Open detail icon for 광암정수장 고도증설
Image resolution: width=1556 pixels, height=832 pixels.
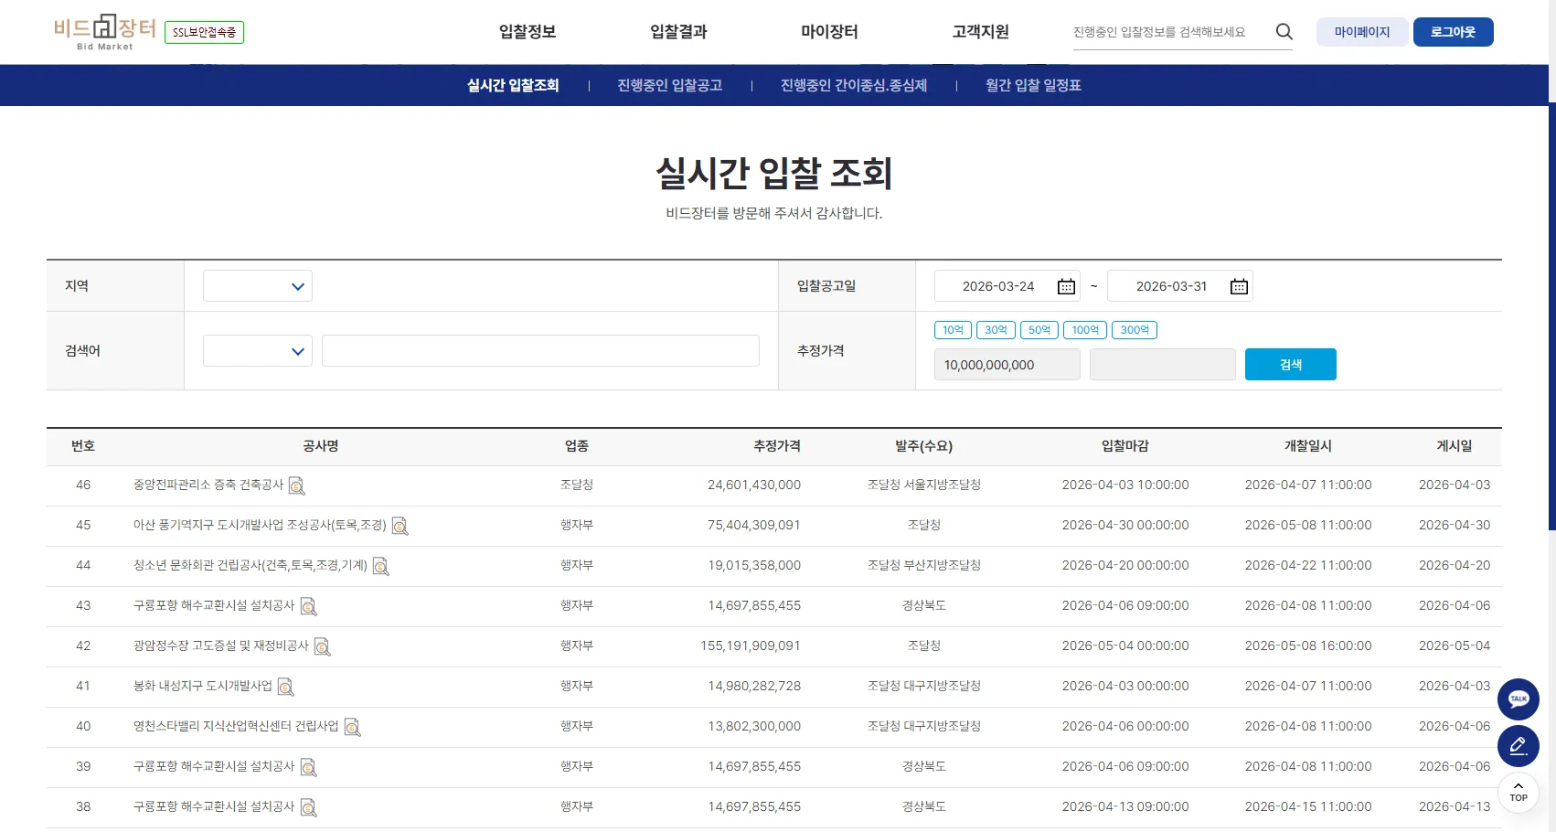323,646
